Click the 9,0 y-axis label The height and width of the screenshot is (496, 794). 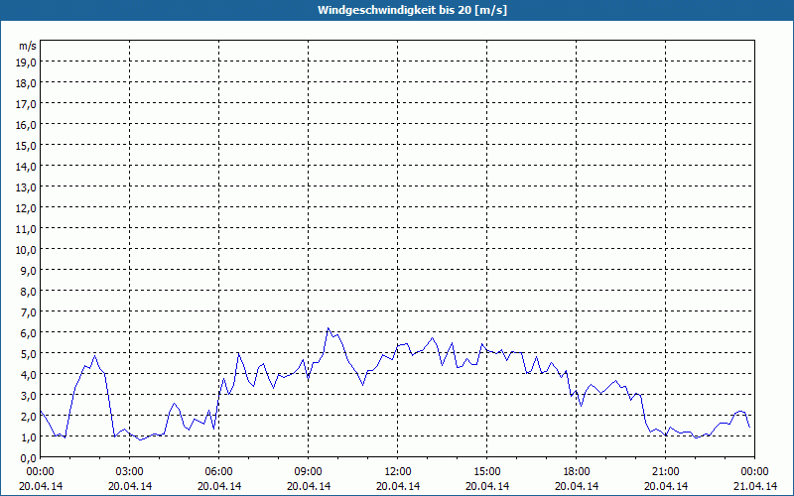[29, 271]
